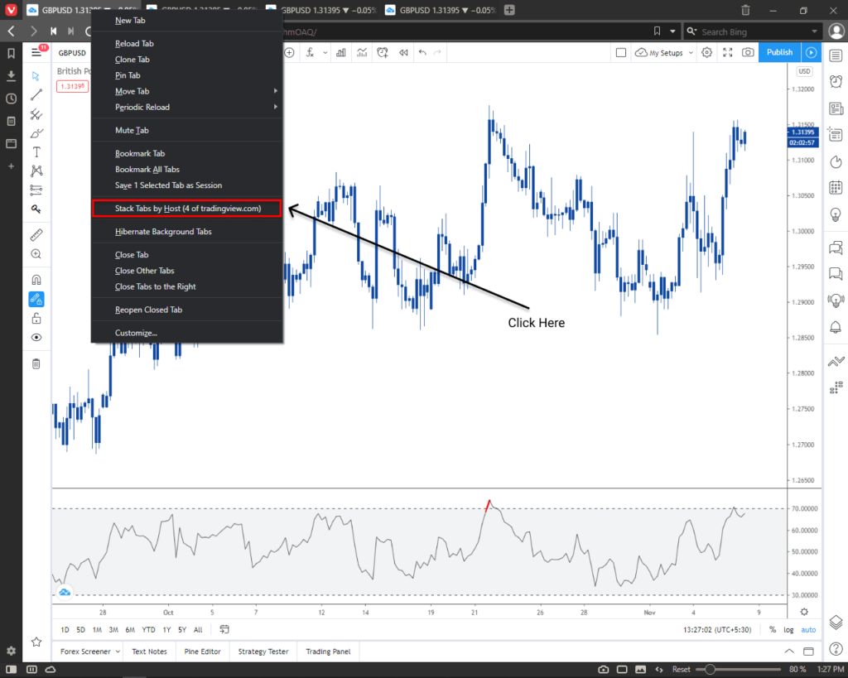Image resolution: width=848 pixels, height=678 pixels.
Task: Open the dropdown arrow beside the fx icon
Action: 325,53
